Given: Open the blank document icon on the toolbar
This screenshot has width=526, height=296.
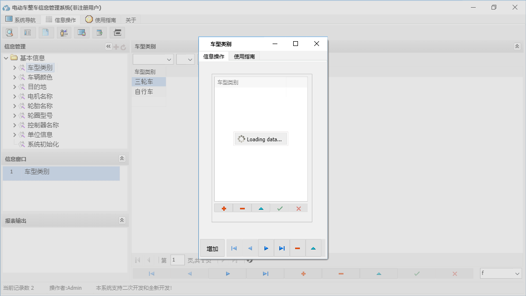Looking at the screenshot, I should coord(46,32).
